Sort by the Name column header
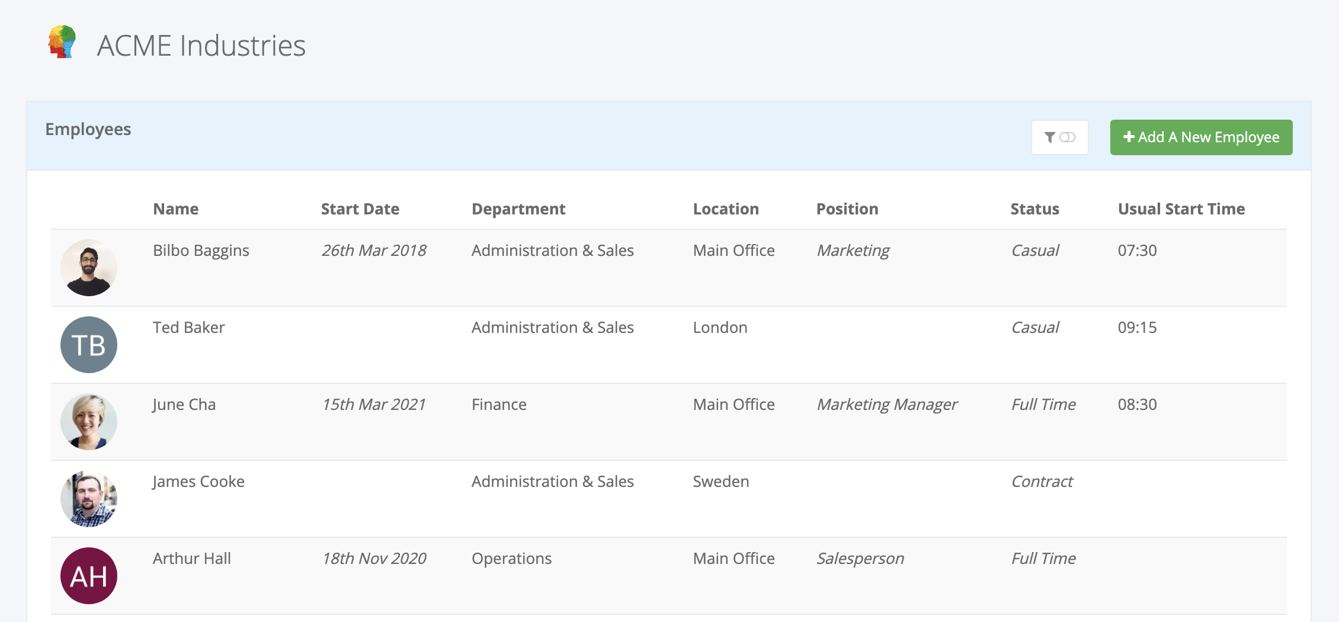Screen dimensions: 1339x622 point(176,209)
